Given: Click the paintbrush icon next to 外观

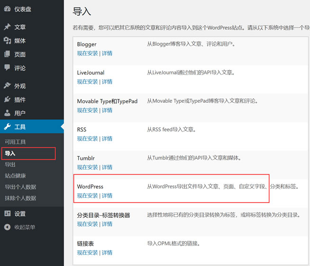Looking at the screenshot, I should (7, 86).
